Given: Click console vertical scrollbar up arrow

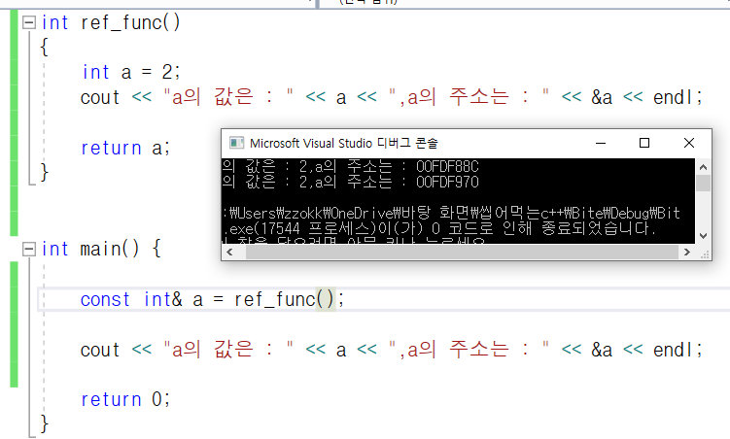Looking at the screenshot, I should (x=703, y=166).
